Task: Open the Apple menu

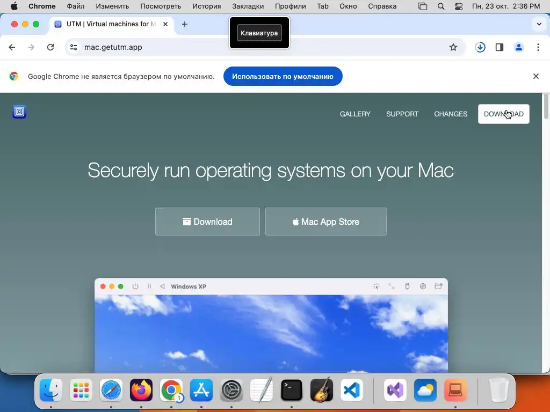Action: (14, 6)
